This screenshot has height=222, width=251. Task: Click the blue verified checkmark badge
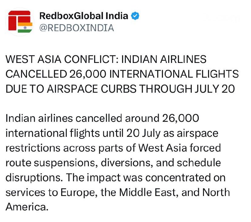coord(135,16)
